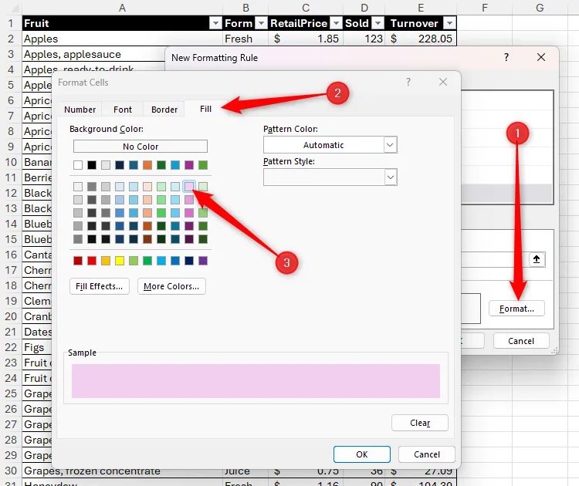The image size is (579, 486).
Task: Click the Clear button
Action: tap(420, 423)
